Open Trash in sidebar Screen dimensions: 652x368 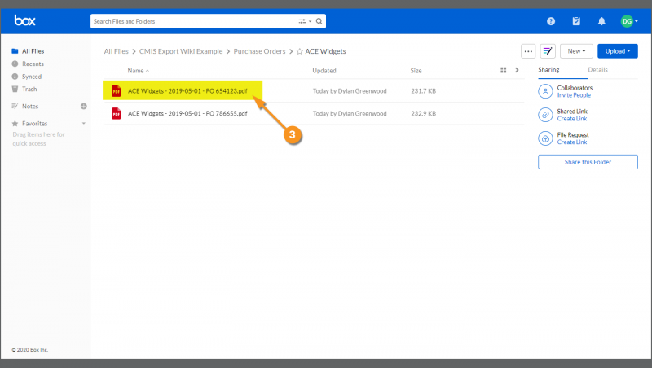pyautogui.click(x=29, y=89)
